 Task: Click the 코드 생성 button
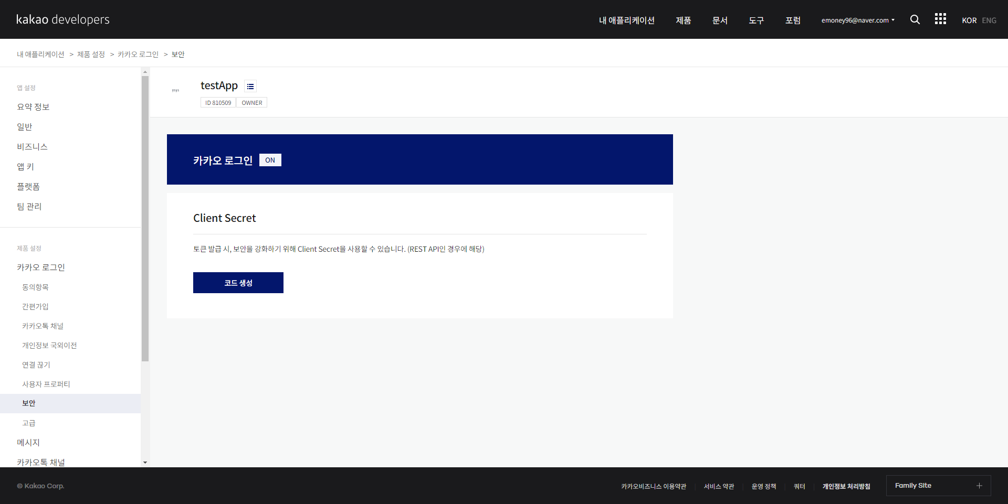click(x=238, y=283)
